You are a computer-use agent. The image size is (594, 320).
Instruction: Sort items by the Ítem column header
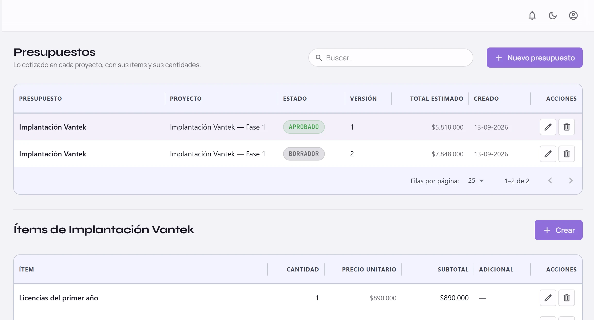coord(27,269)
